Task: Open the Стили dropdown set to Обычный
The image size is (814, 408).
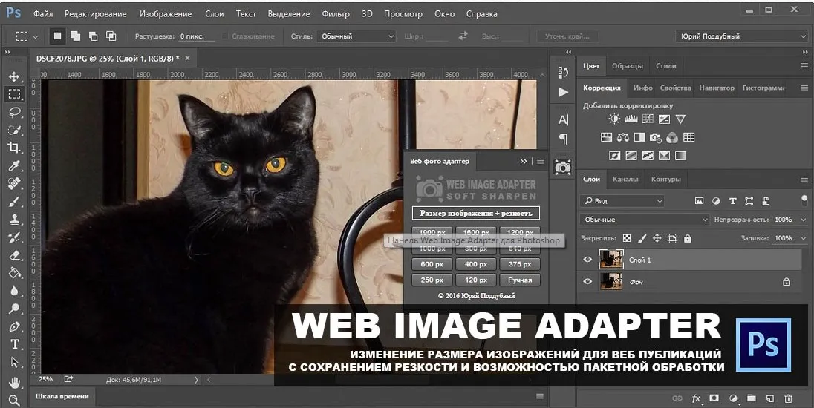Action: (x=356, y=36)
